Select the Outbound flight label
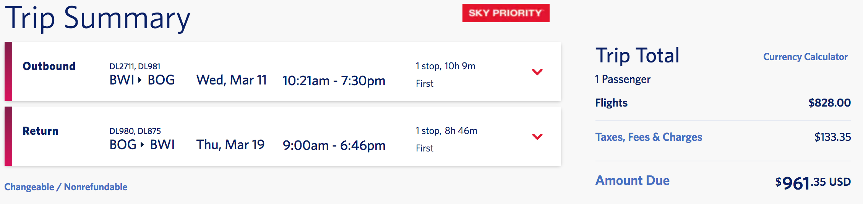This screenshot has width=863, height=204. click(49, 66)
